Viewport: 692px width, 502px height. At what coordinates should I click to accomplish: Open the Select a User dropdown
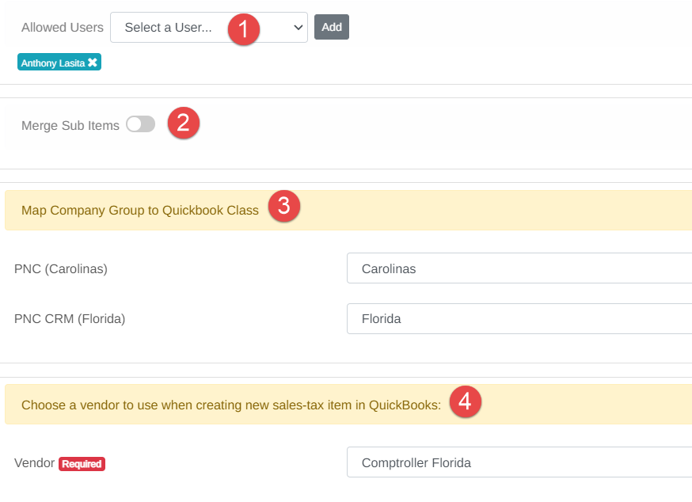tap(209, 28)
